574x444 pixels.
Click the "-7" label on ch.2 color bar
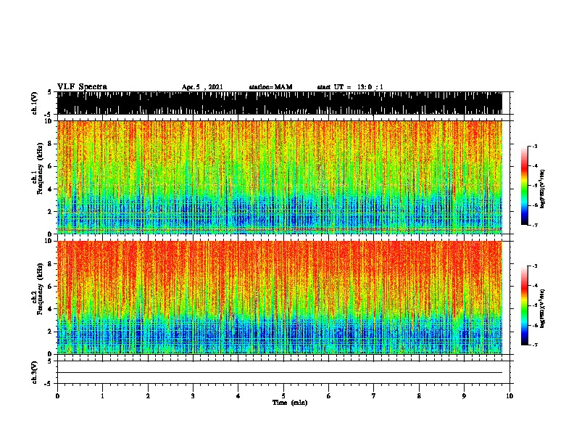[535, 345]
